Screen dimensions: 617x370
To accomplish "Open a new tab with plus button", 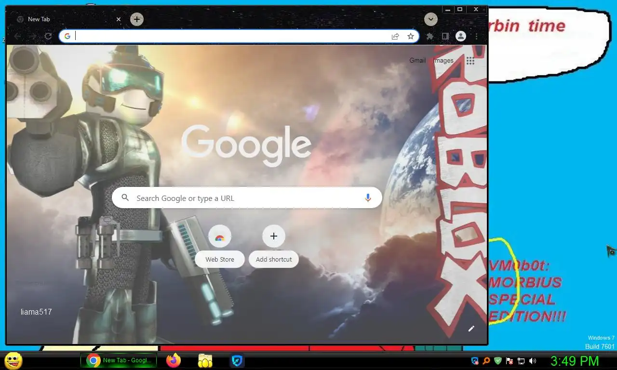I will [x=137, y=19].
